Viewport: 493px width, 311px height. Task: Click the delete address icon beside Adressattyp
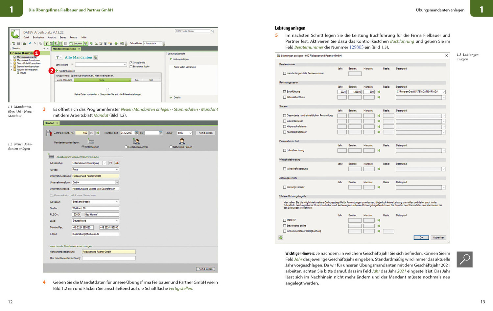pos(117,163)
